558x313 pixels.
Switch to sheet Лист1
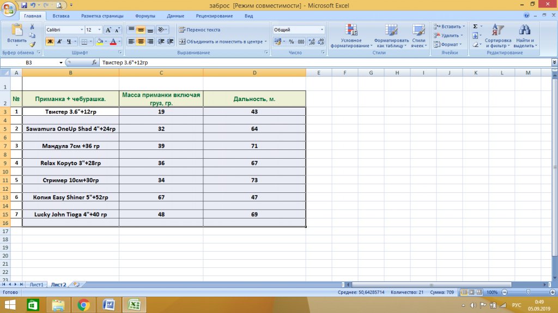37,285
